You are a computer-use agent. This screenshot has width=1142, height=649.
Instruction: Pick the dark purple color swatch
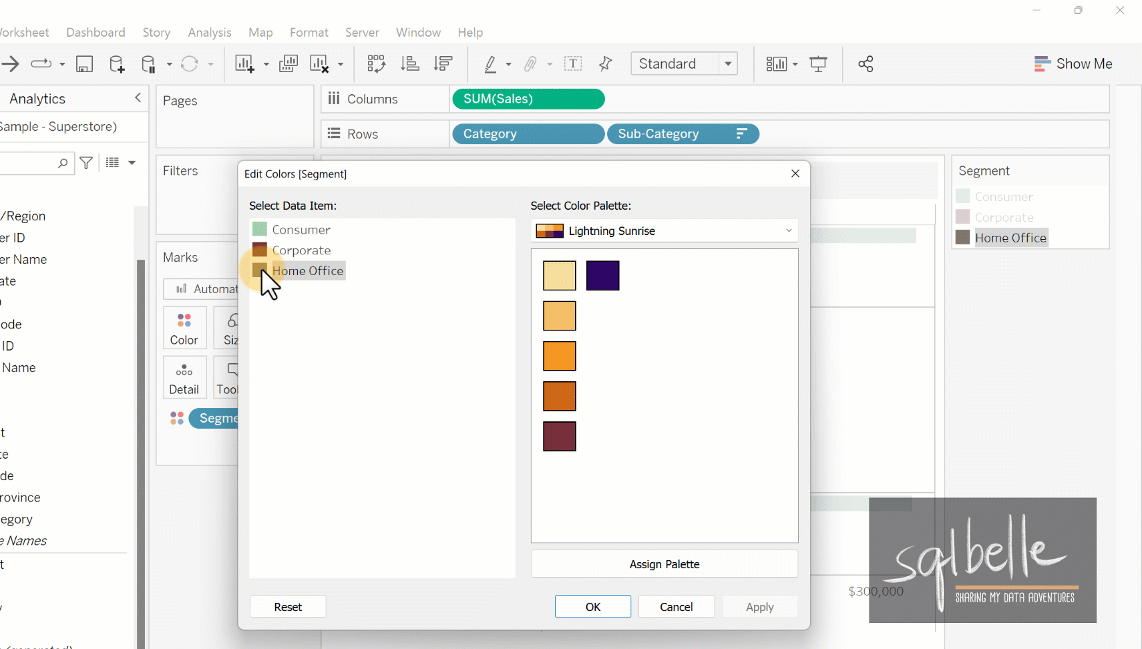coord(603,276)
